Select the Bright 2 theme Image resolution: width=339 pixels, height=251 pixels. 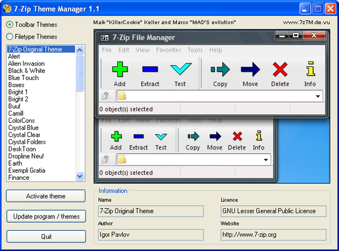[41, 99]
